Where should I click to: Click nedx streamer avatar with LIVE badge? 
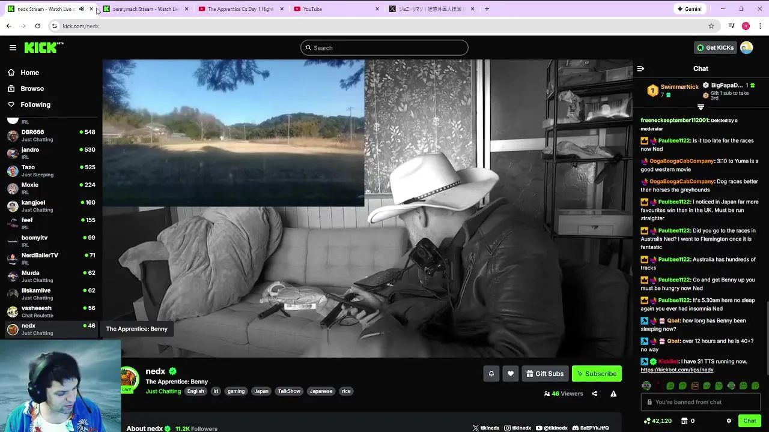coord(129,379)
